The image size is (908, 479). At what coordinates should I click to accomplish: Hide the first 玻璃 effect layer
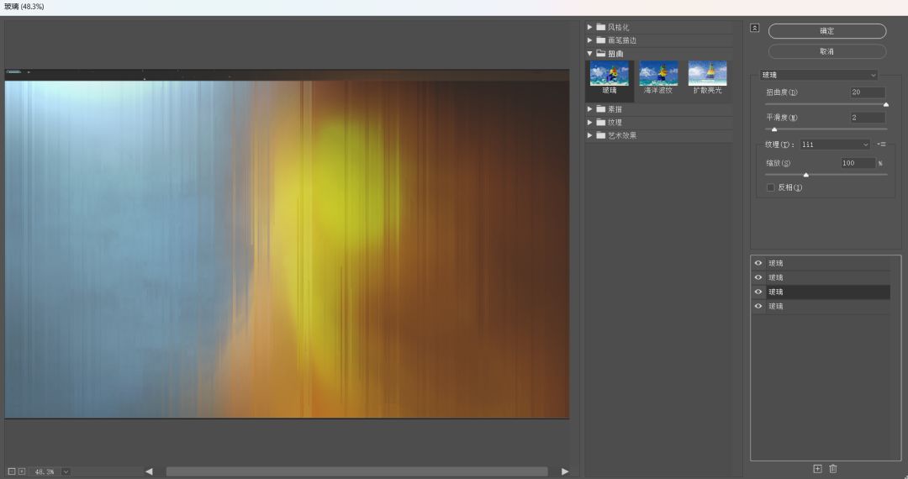(x=758, y=263)
